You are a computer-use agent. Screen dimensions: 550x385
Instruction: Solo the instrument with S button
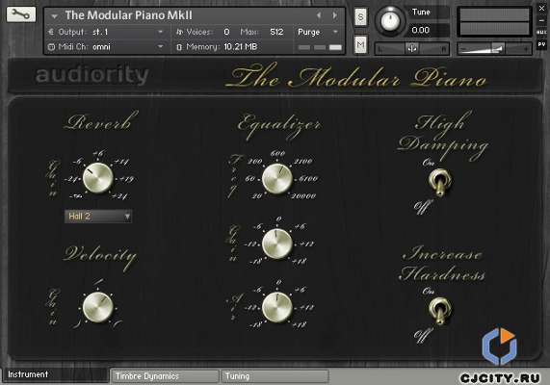[x=360, y=16]
